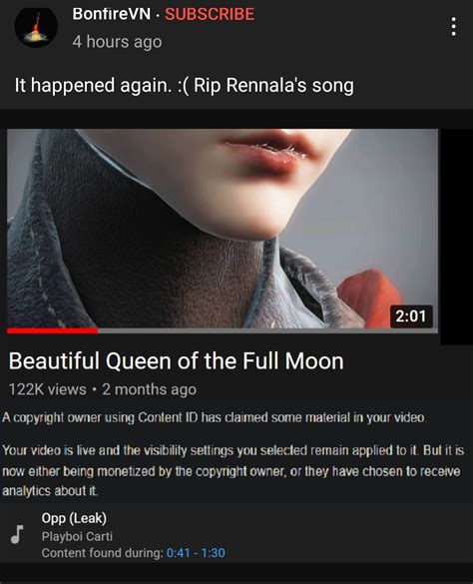Click the red watched progress bar
473x584 pixels.
53,330
